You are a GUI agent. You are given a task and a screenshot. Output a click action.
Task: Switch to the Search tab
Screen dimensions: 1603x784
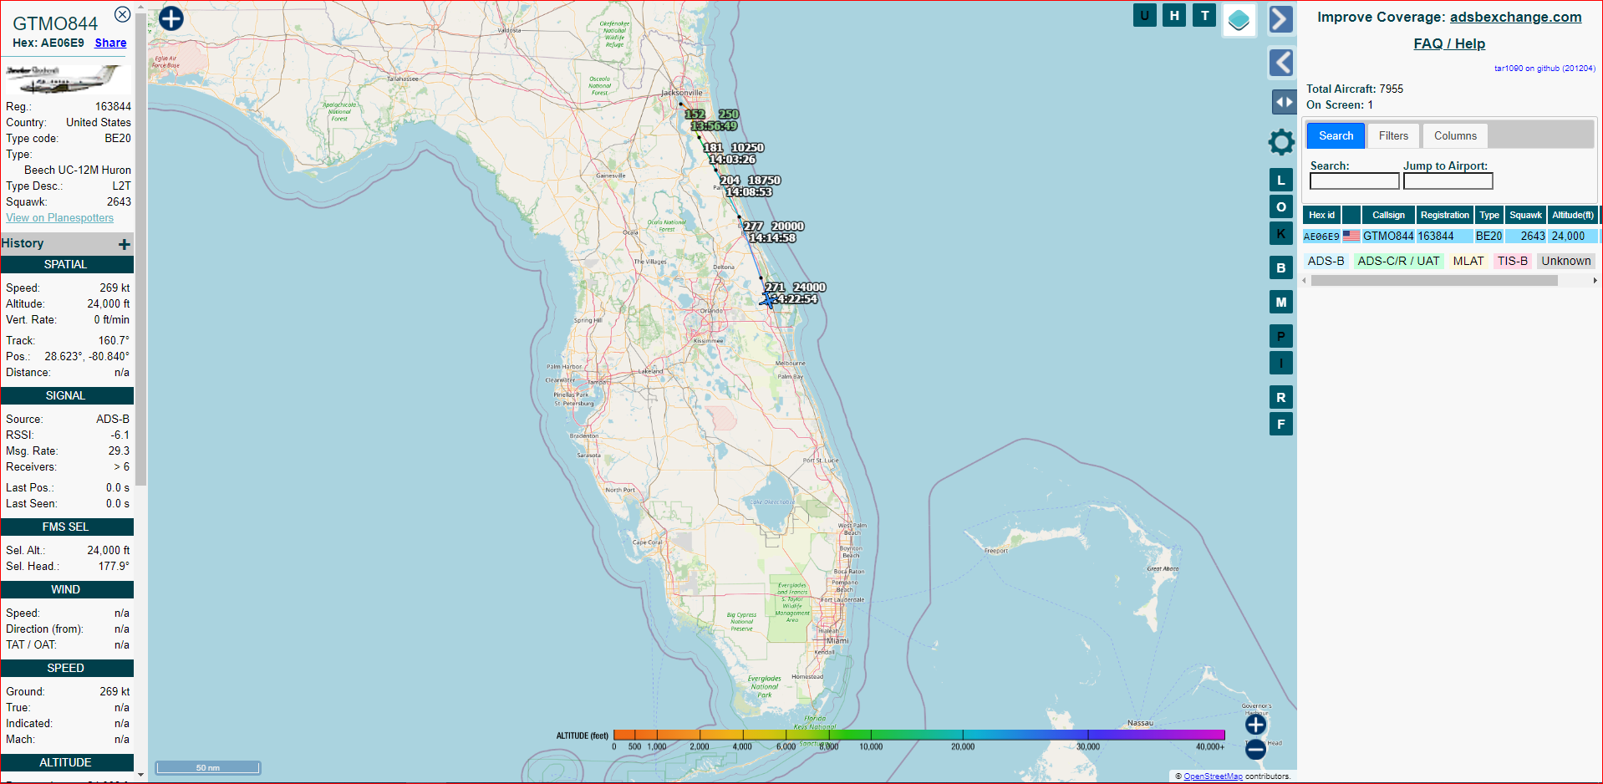point(1336,135)
